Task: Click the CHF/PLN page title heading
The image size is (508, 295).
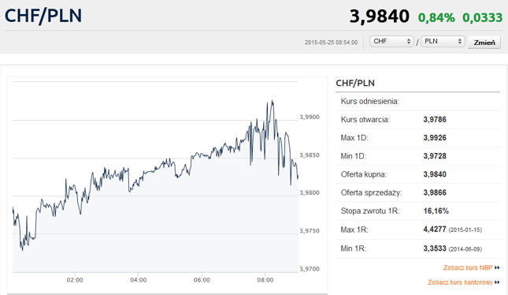Action: click(x=43, y=16)
